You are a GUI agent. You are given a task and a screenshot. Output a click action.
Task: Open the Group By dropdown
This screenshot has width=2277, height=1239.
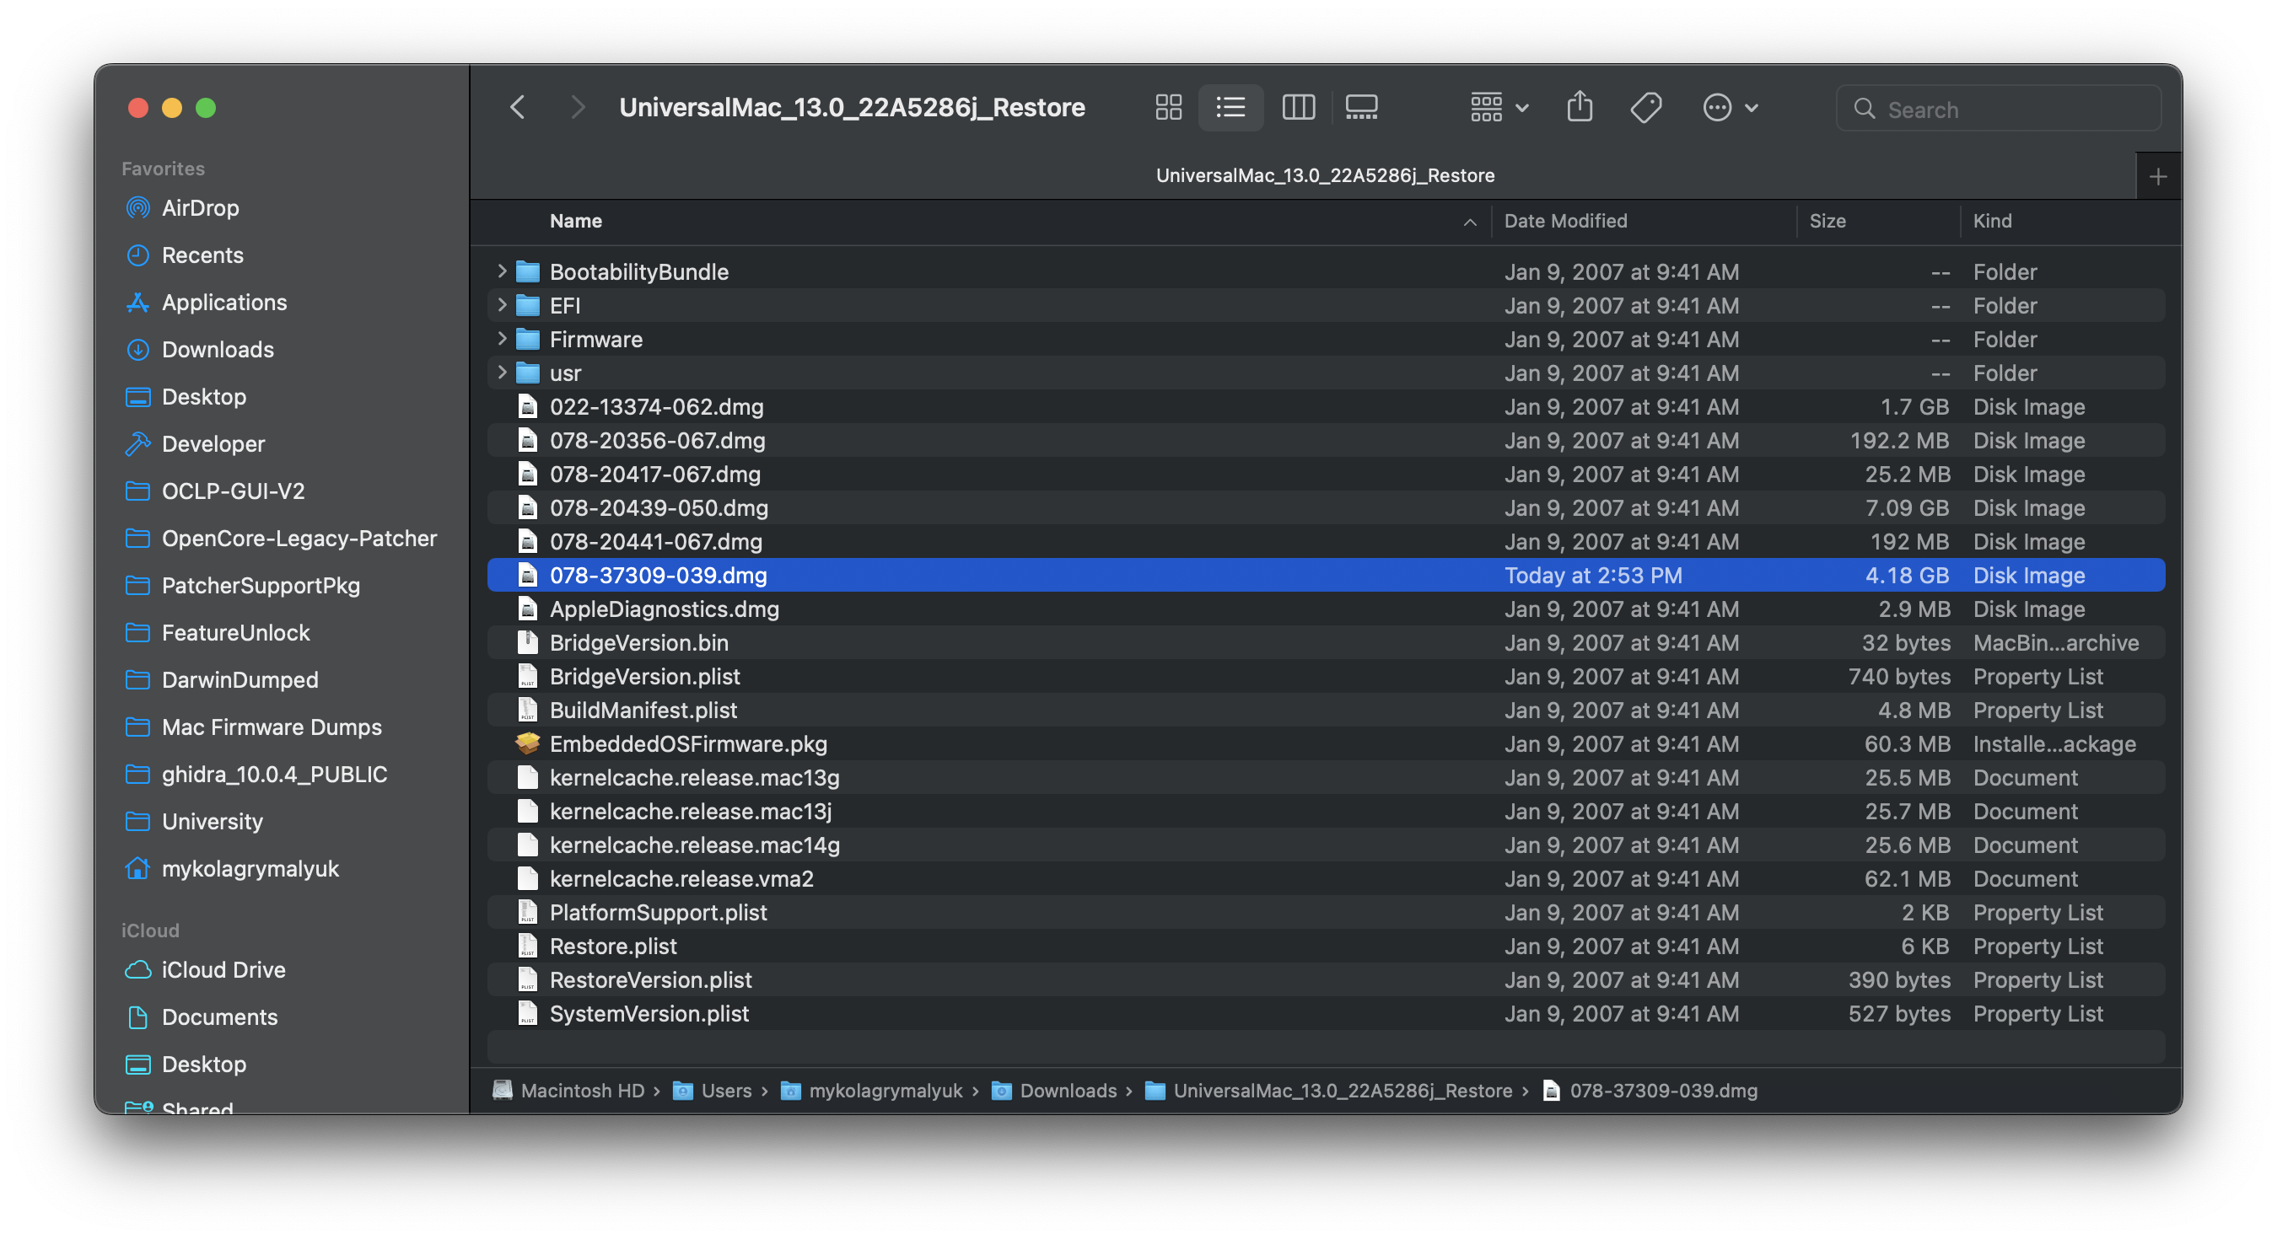pos(1499,108)
